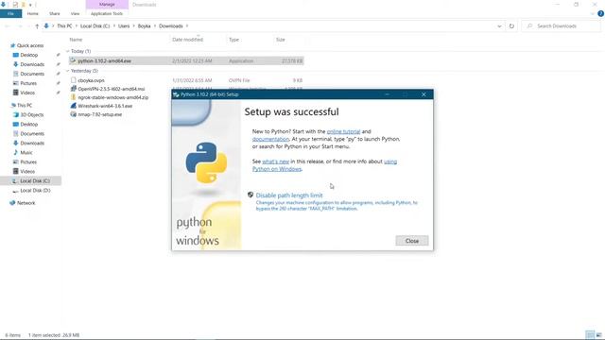
Task: Open the File tab in Explorer
Action: click(10, 13)
